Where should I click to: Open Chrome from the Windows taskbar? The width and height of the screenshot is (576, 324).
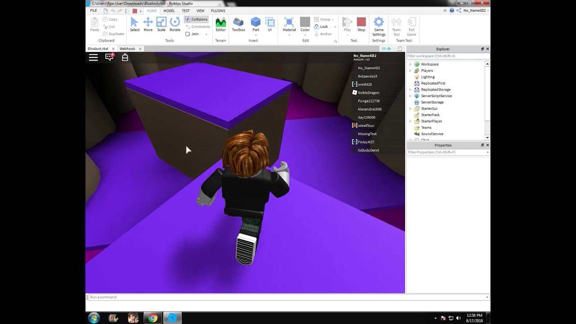pos(153,318)
